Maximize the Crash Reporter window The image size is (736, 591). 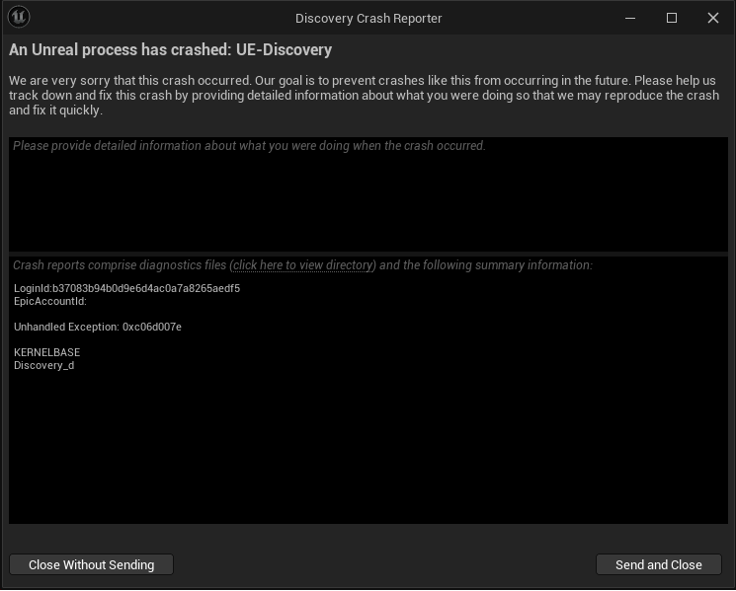tap(672, 18)
